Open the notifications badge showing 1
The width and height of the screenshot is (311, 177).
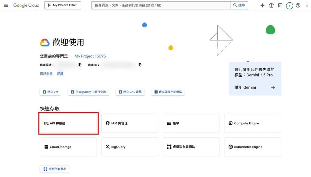pyautogui.click(x=289, y=6)
